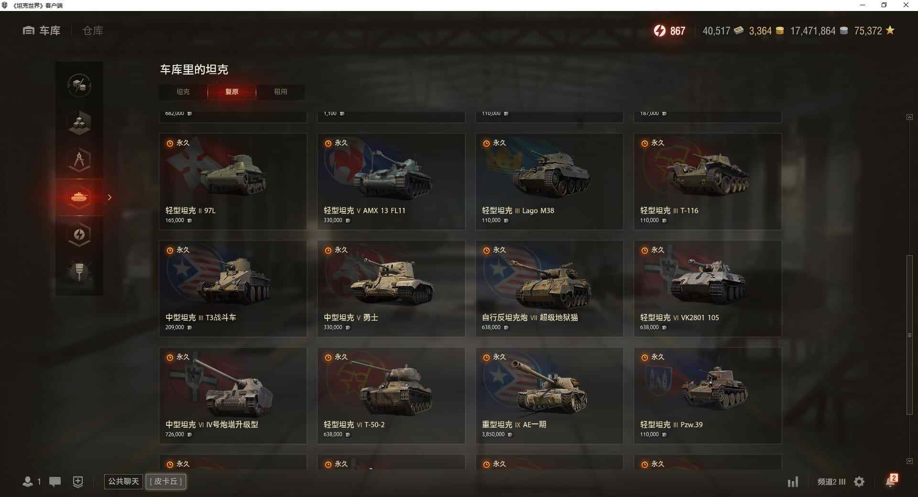Viewport: 918px width, 497px height.
Task: Open the notification bell with badge
Action: point(891,481)
